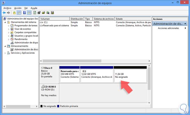Click the Forward arrow toolbar icon
This screenshot has width=190, height=115.
coord(8,13)
